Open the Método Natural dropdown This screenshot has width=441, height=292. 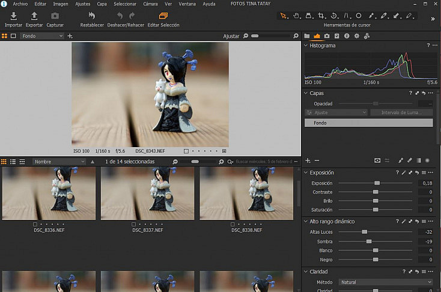point(386,282)
